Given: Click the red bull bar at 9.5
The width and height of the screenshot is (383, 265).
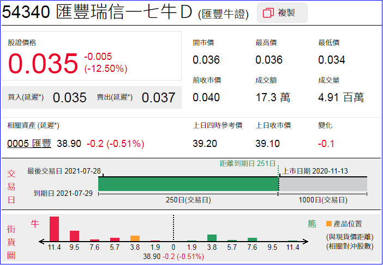Looking at the screenshot, I should pyautogui.click(x=75, y=236).
